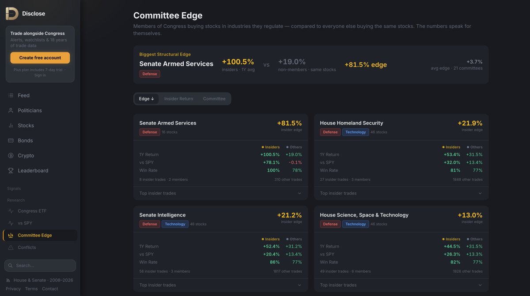530x296 pixels.
Task: Click the search magnifier icon
Action: (11, 266)
